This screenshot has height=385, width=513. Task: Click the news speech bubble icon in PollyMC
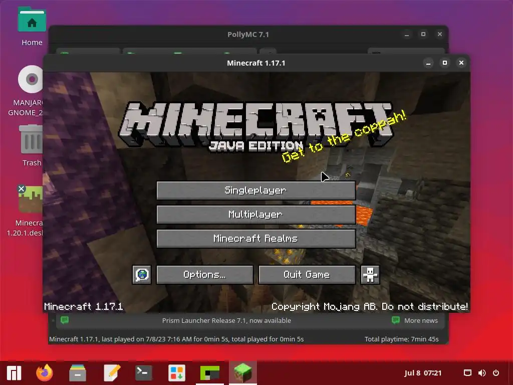click(x=65, y=320)
